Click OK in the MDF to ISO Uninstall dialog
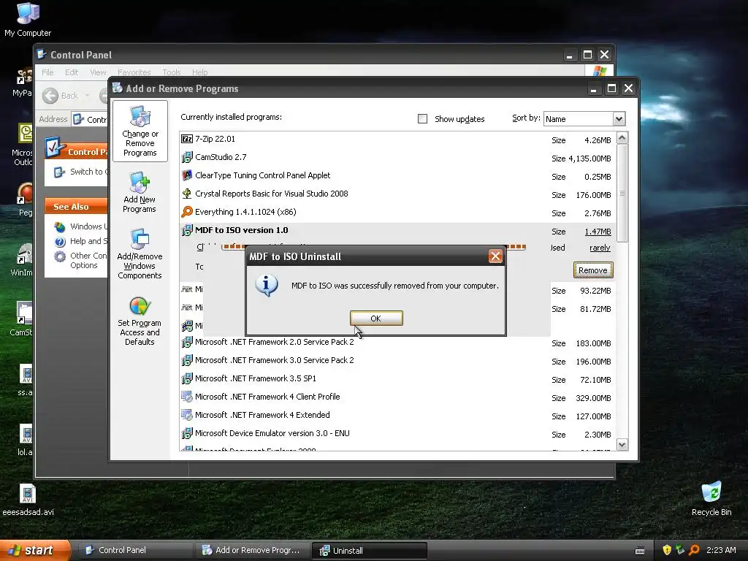 376,318
